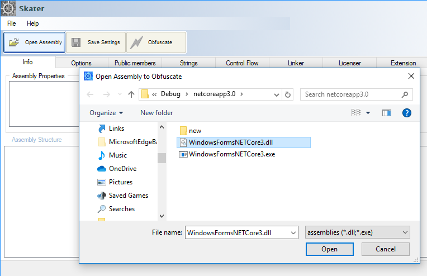Open the assemblies file type filter dropdown
427x276 pixels.
click(x=357, y=232)
